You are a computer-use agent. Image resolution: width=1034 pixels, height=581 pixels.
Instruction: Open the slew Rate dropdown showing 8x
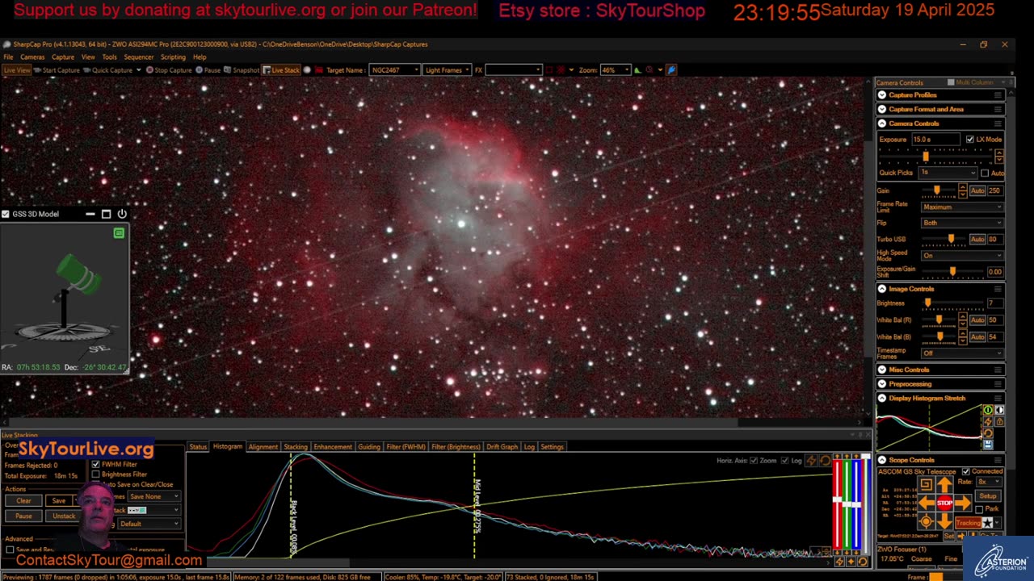coord(988,482)
